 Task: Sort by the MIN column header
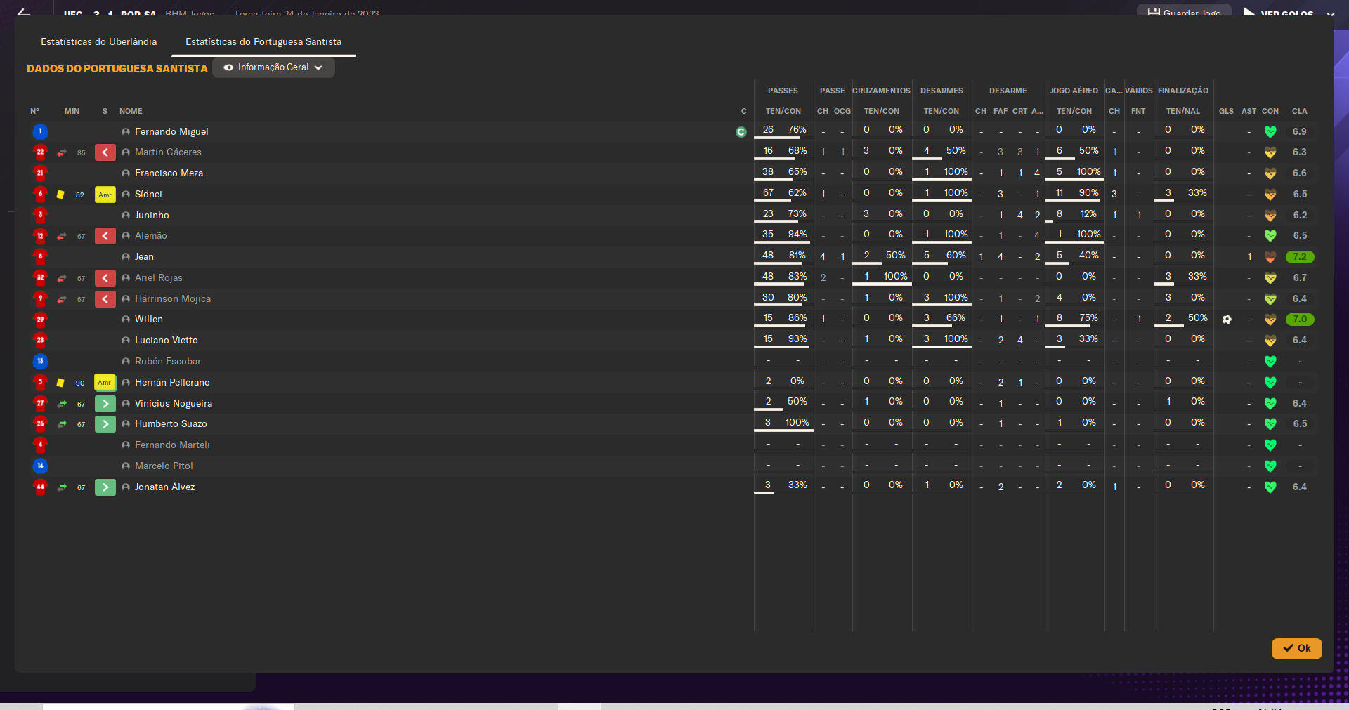[72, 111]
